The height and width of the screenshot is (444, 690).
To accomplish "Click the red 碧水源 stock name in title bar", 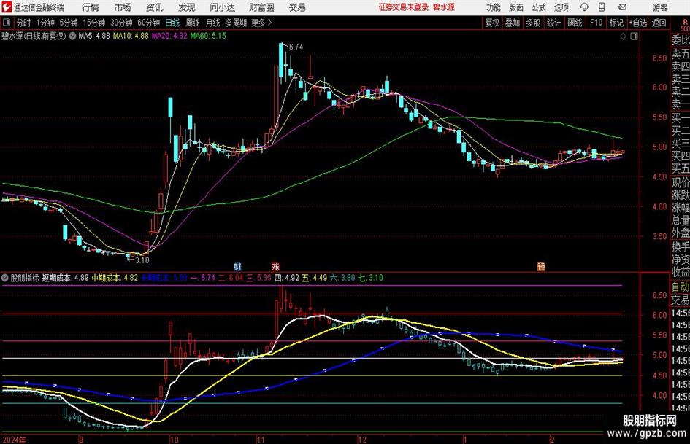I will 444,7.
